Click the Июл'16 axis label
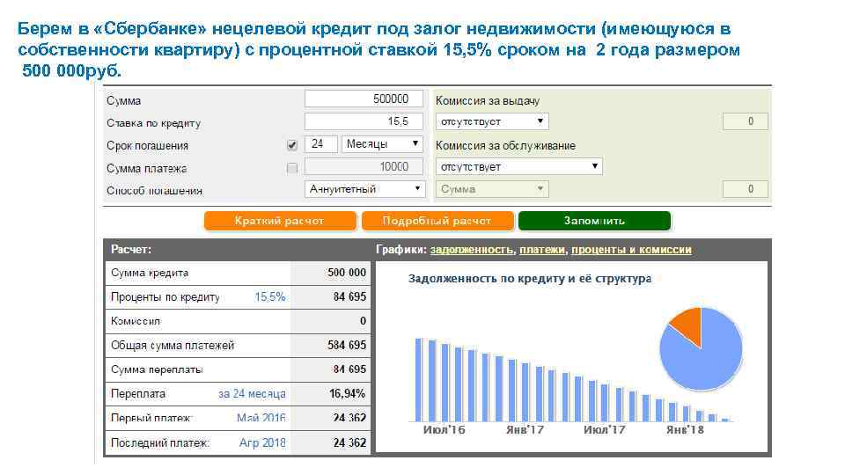Viewport: 845px width, 475px height. [x=444, y=430]
